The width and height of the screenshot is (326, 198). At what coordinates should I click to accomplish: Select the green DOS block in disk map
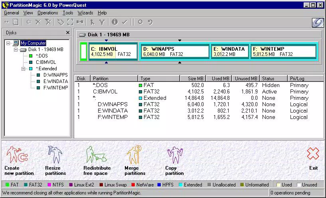pyautogui.click(x=83, y=51)
